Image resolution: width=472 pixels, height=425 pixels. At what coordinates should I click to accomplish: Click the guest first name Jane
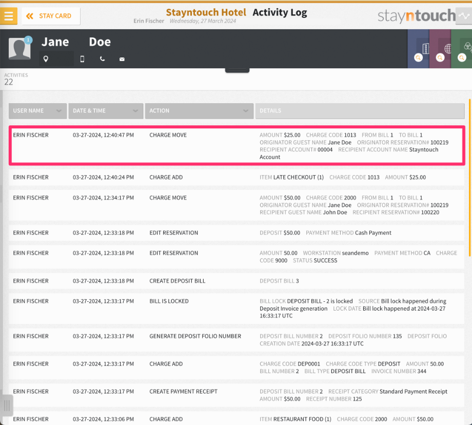click(x=55, y=42)
